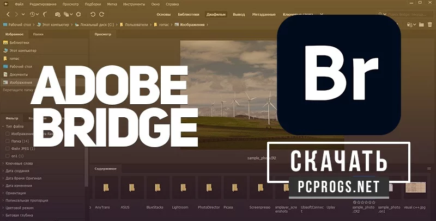The image size is (436, 221).
Task: Click the get photos from camera icon
Action: [x=58, y=15]
